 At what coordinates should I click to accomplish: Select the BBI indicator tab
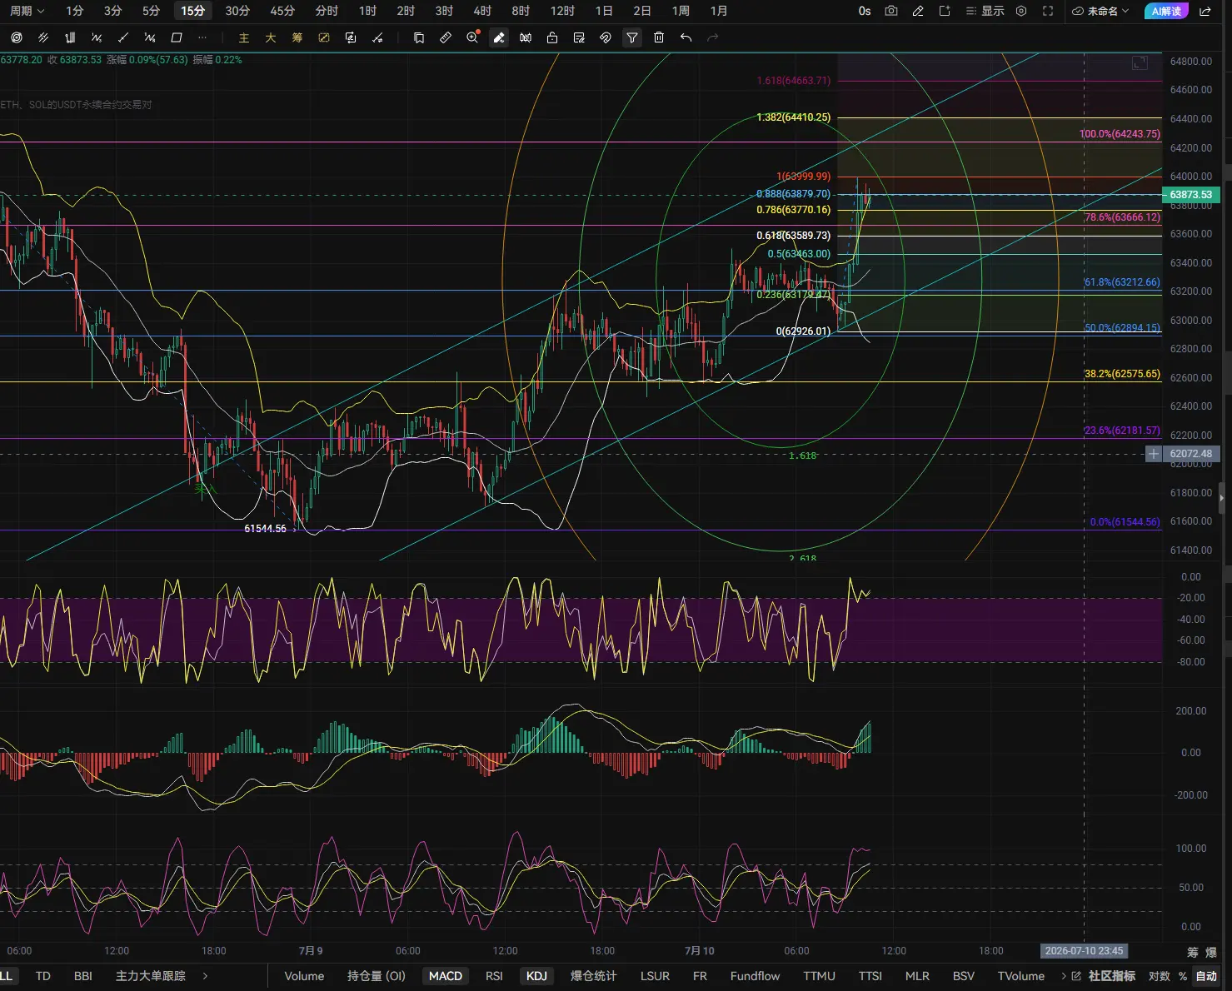[83, 976]
